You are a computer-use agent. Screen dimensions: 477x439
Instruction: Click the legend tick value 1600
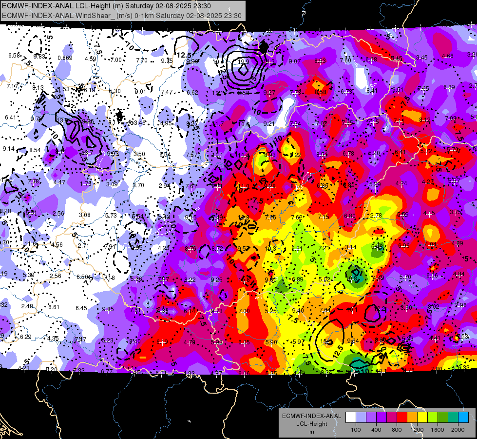tap(437, 430)
